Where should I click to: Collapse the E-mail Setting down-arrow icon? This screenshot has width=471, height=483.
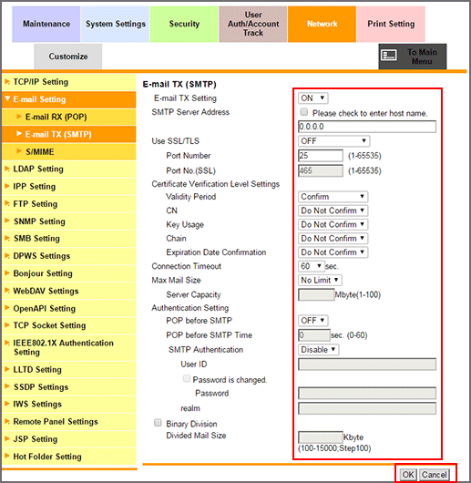[7, 99]
